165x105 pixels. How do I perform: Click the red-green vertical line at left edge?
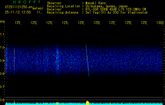click(14, 59)
